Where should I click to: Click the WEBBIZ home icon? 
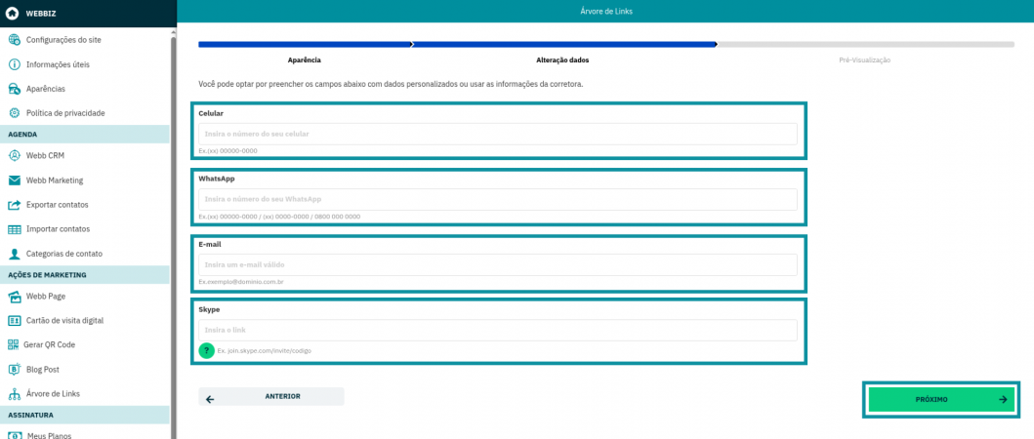(13, 13)
